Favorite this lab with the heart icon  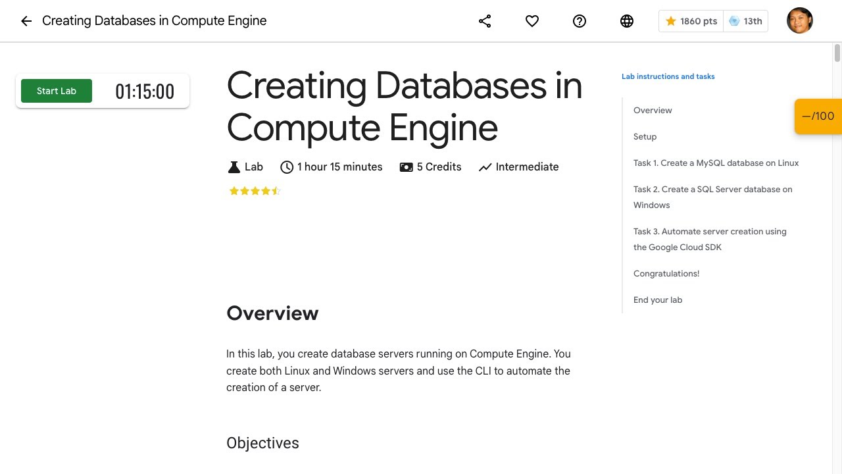532,21
